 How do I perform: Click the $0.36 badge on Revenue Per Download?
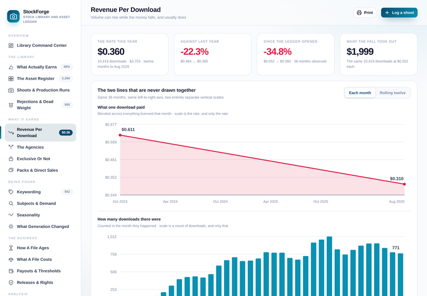[66, 133]
